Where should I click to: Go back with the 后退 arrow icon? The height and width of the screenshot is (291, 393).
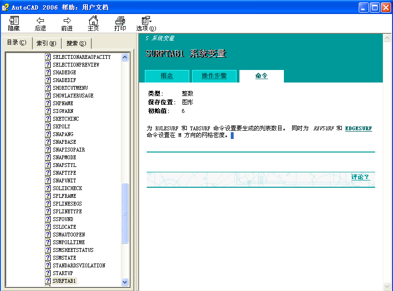tap(40, 20)
